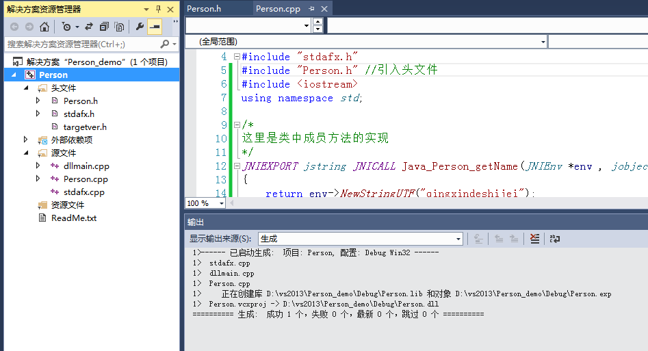Switch to the Person.h editor tab

click(x=204, y=9)
